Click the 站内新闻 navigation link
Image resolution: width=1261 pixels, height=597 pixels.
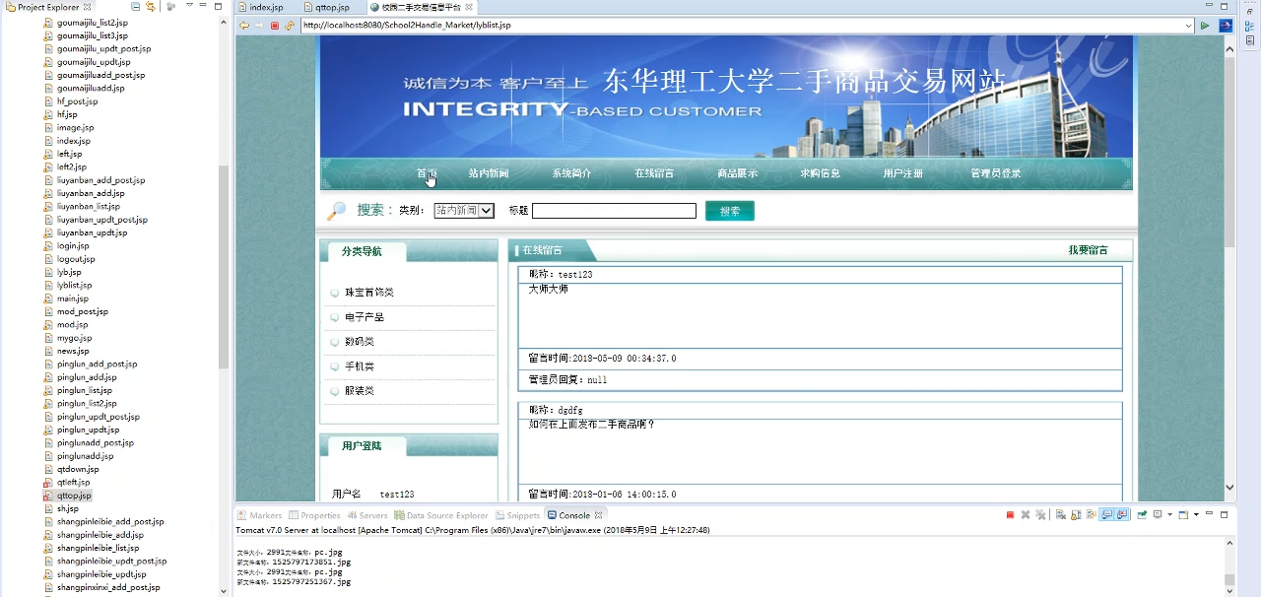pyautogui.click(x=489, y=173)
